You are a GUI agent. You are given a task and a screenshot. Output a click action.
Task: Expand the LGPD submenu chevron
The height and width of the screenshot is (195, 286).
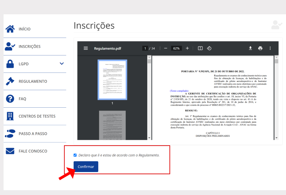[x=62, y=64]
